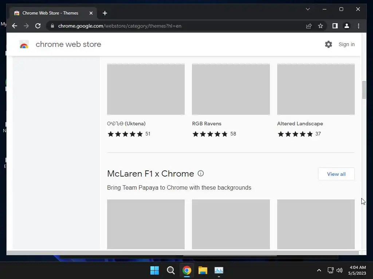This screenshot has width=373, height=279.
Task: Click the McLaren F1 x Chrome heading
Action: click(150, 174)
